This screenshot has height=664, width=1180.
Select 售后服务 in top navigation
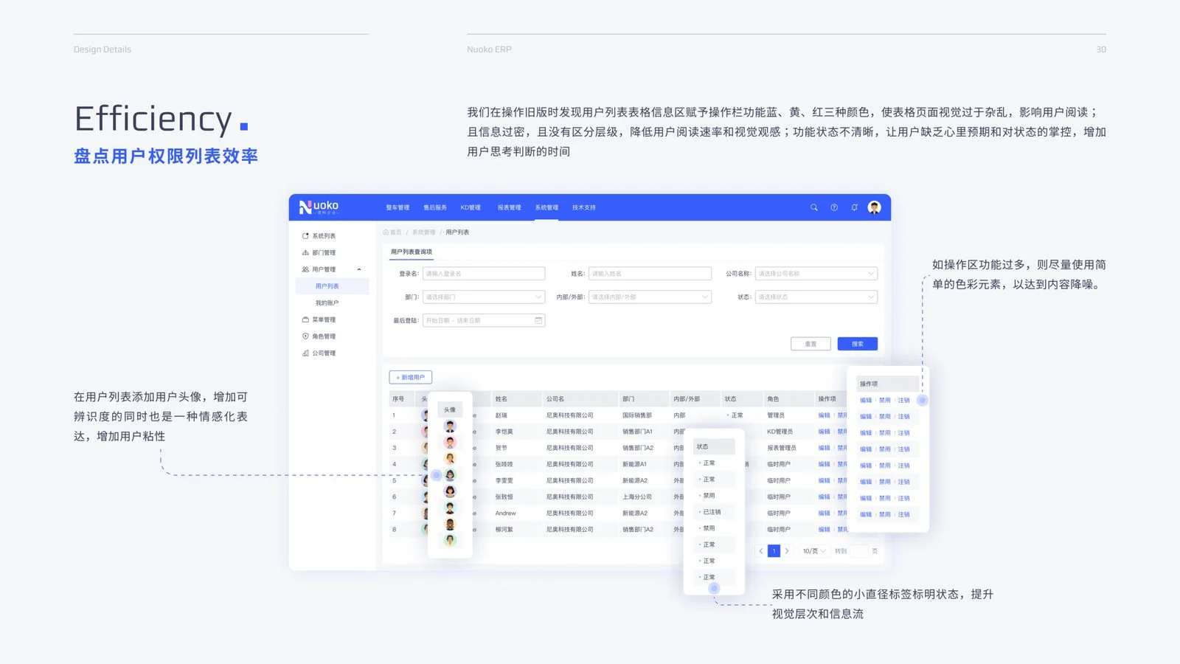coord(435,207)
